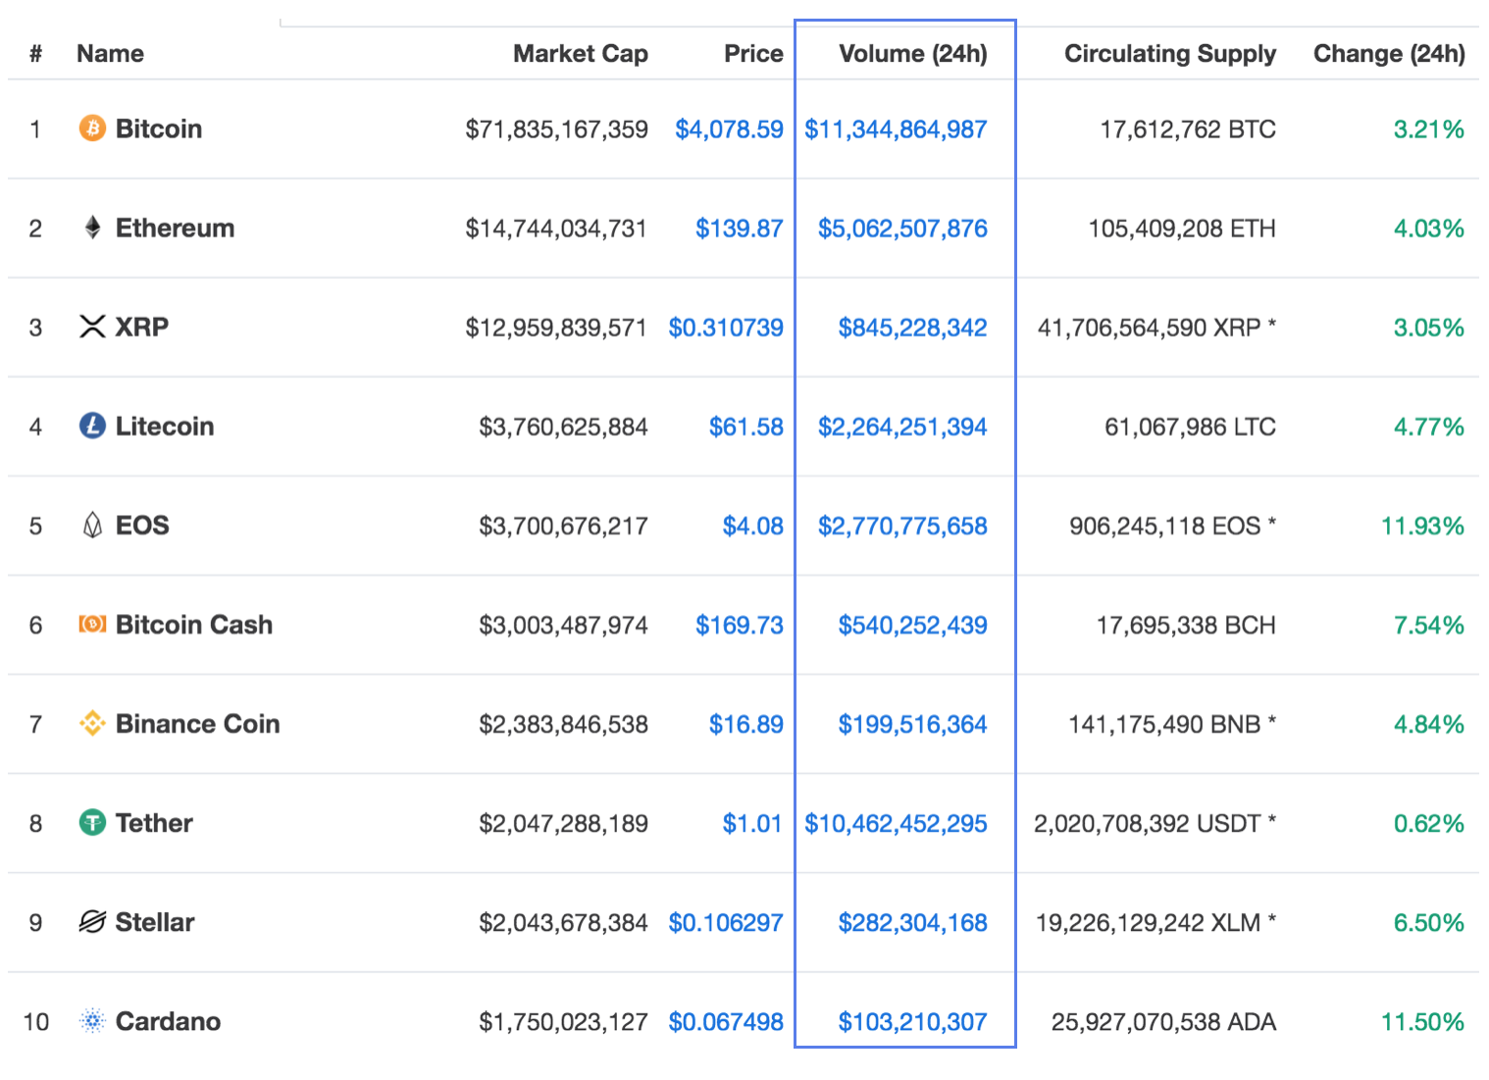Select Bitcoin market cap $71,835,167,359
1489x1080 pixels.
556,129
